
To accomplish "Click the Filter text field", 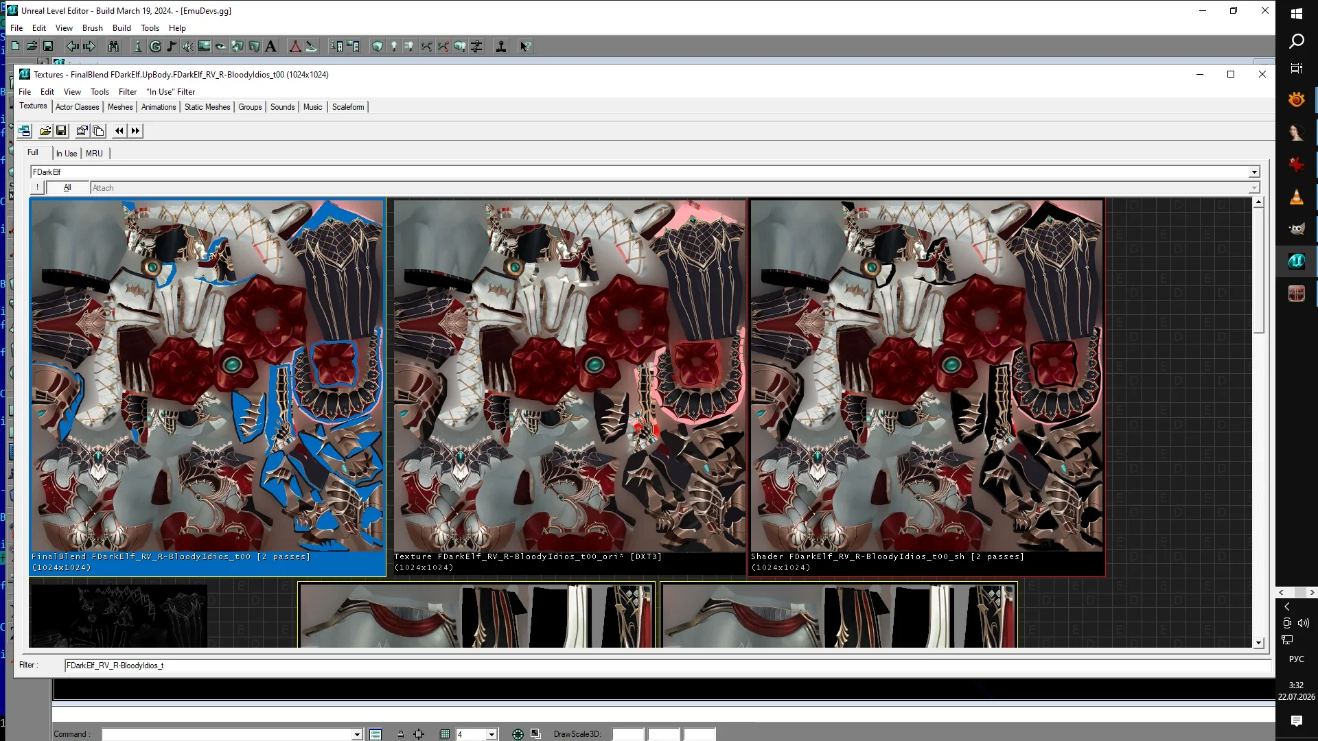I will 667,666.
